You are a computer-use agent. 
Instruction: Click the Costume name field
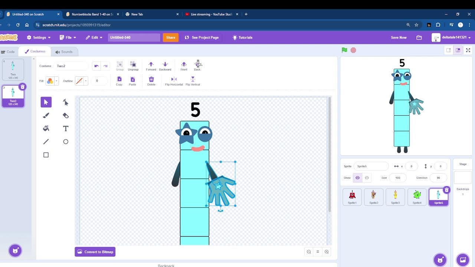click(x=71, y=66)
